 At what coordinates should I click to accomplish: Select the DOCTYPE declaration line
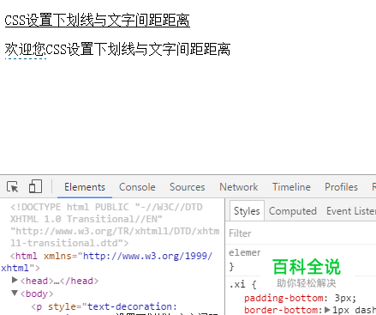pos(115,225)
